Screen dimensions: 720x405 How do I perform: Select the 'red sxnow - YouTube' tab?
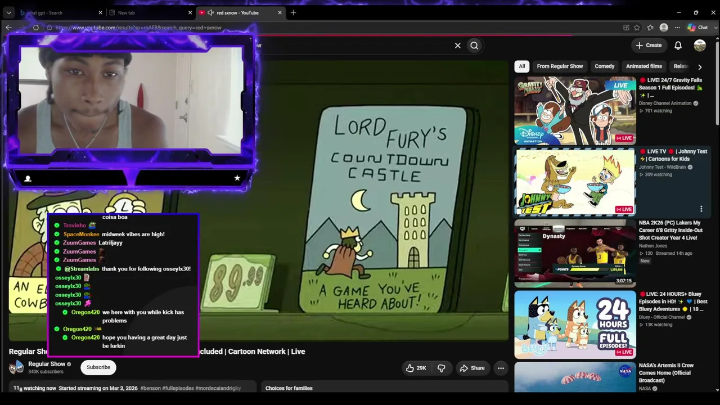(241, 12)
